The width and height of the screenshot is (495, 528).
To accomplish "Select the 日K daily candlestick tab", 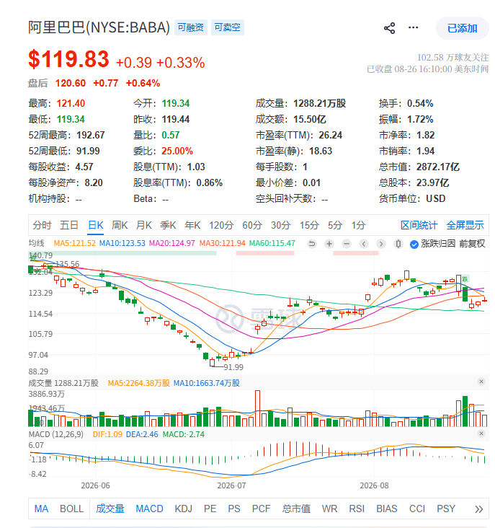I will [x=96, y=225].
